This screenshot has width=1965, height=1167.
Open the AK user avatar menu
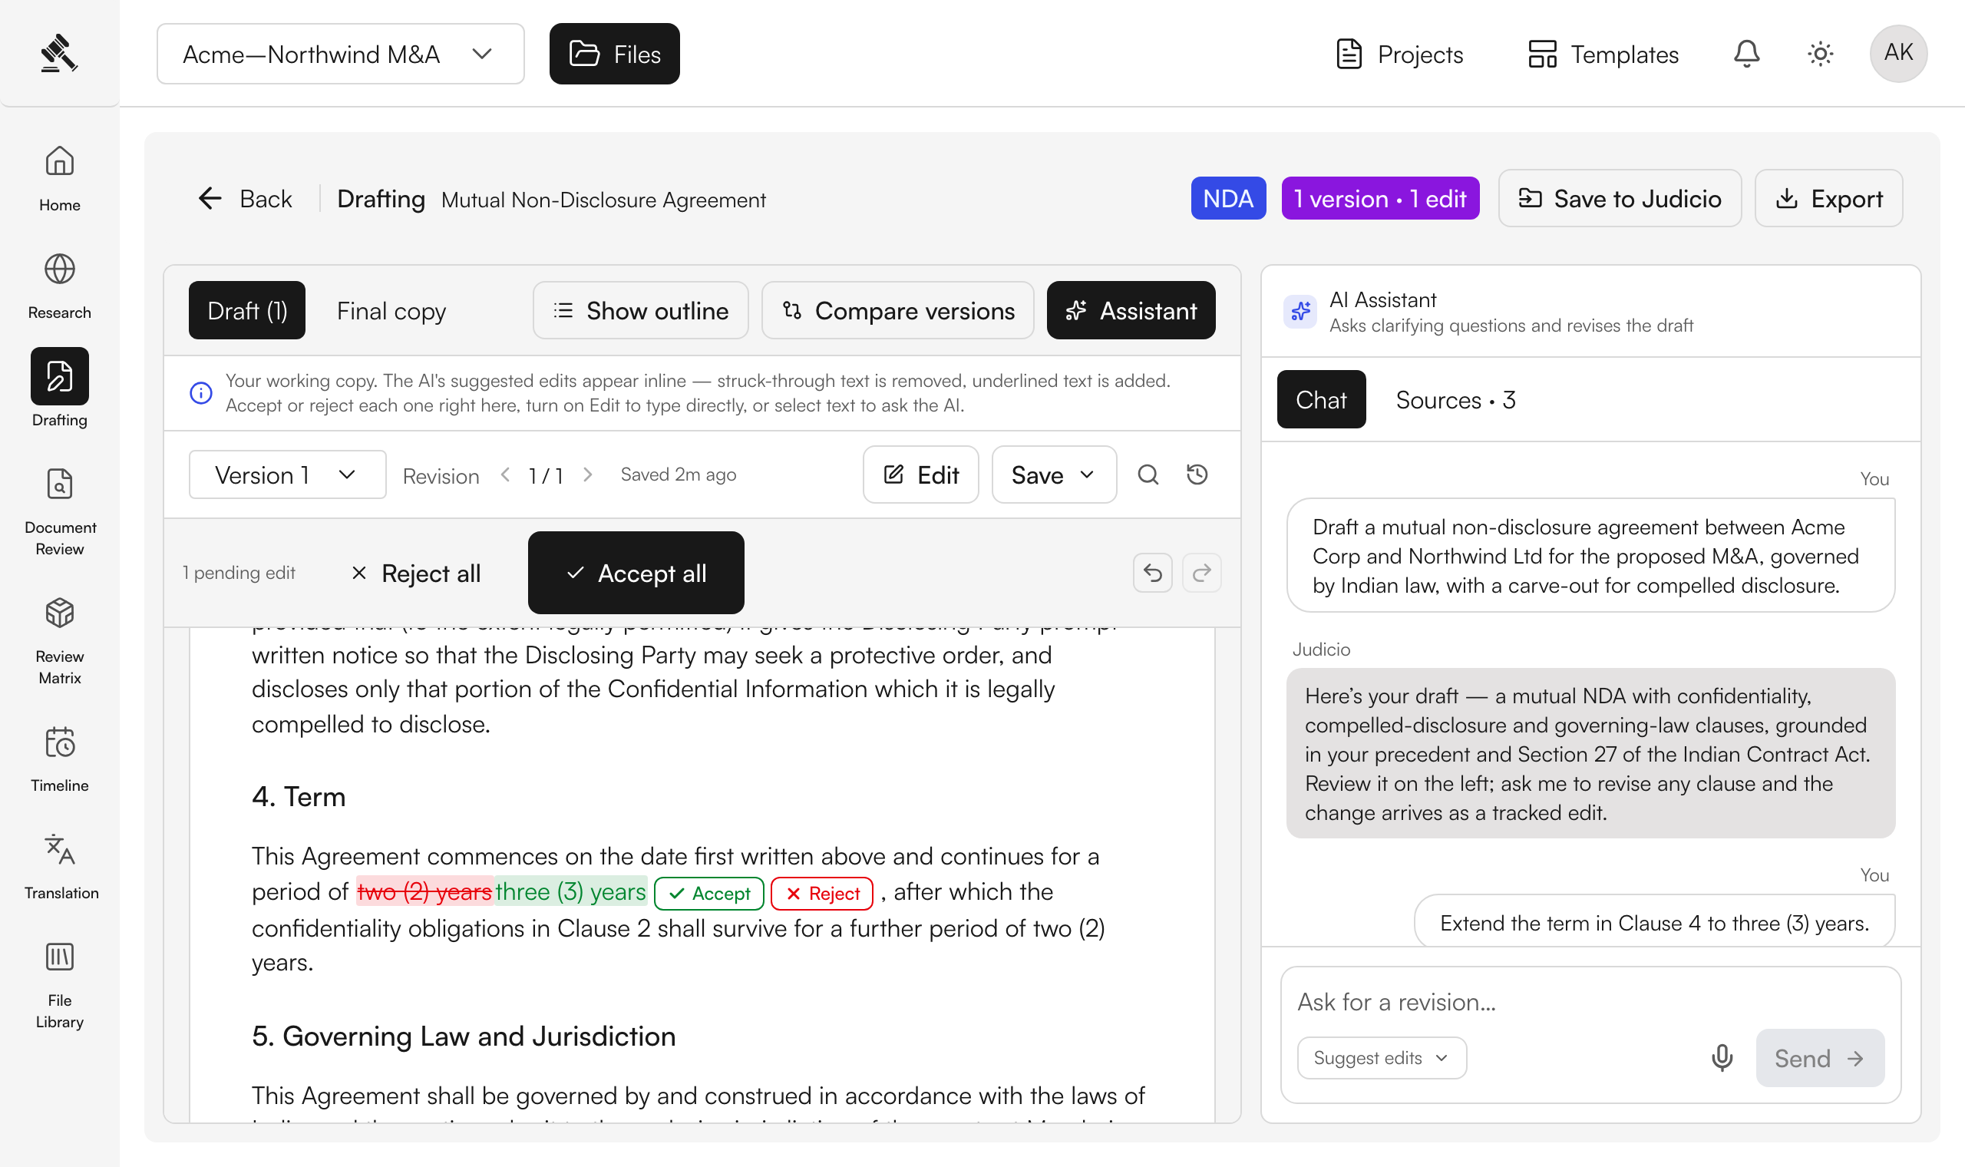point(1898,54)
